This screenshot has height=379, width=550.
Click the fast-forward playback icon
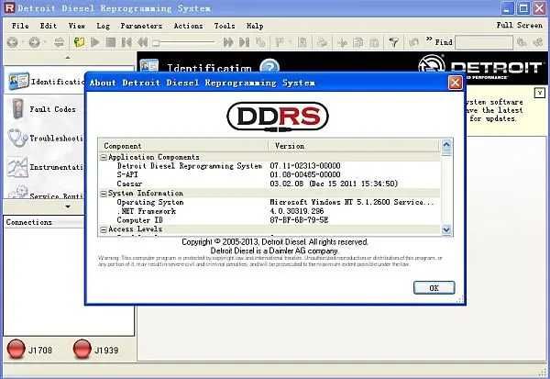(228, 42)
